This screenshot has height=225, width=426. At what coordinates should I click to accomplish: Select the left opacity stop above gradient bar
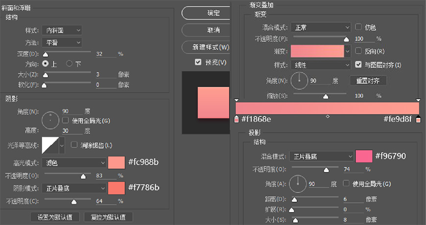click(x=237, y=100)
